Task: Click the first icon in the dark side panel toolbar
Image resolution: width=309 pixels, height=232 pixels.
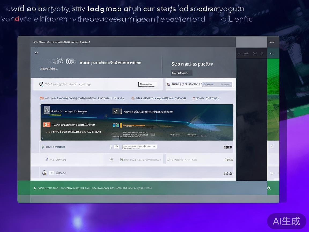Action: coord(239,54)
